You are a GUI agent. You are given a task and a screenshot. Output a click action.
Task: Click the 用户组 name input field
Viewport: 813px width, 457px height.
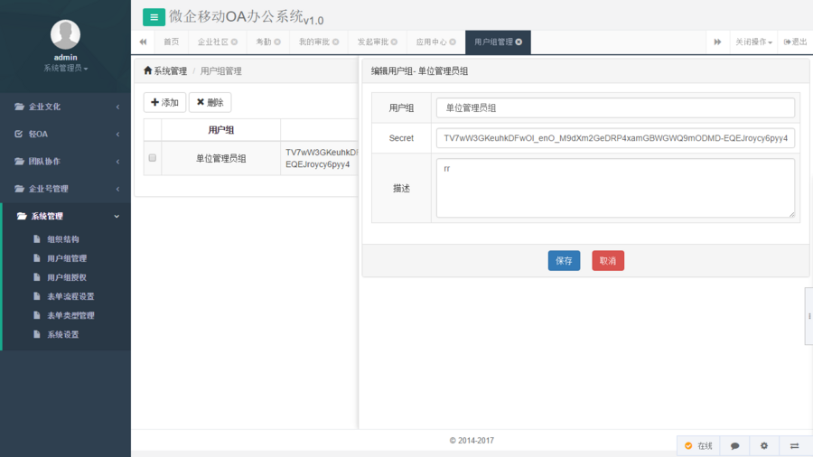[615, 107]
